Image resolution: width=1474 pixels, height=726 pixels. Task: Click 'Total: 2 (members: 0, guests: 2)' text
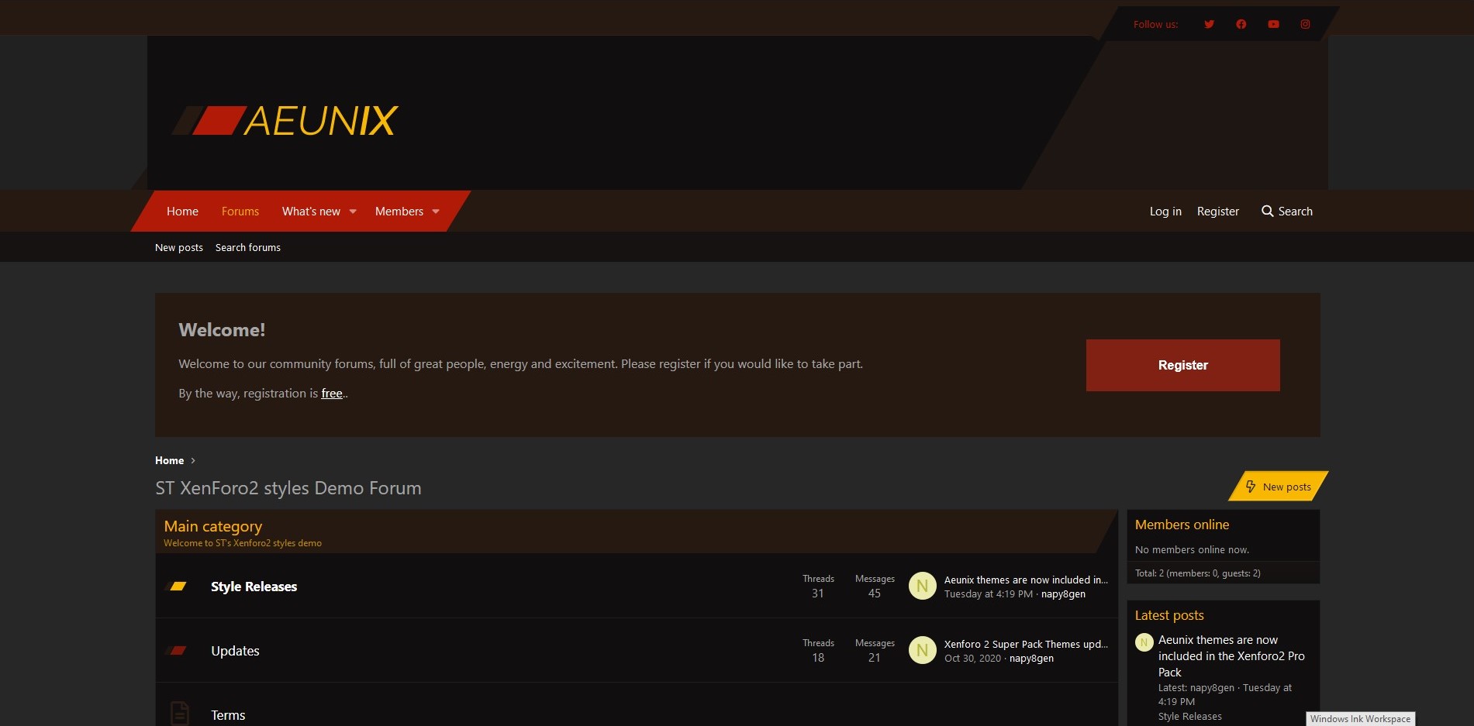[1197, 573]
